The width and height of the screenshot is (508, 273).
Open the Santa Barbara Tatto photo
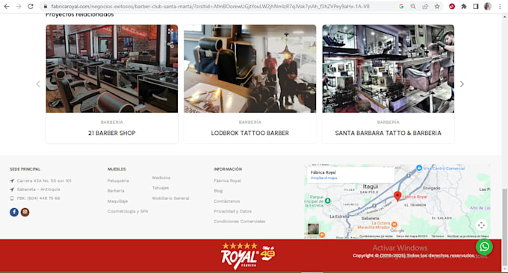tap(388, 69)
